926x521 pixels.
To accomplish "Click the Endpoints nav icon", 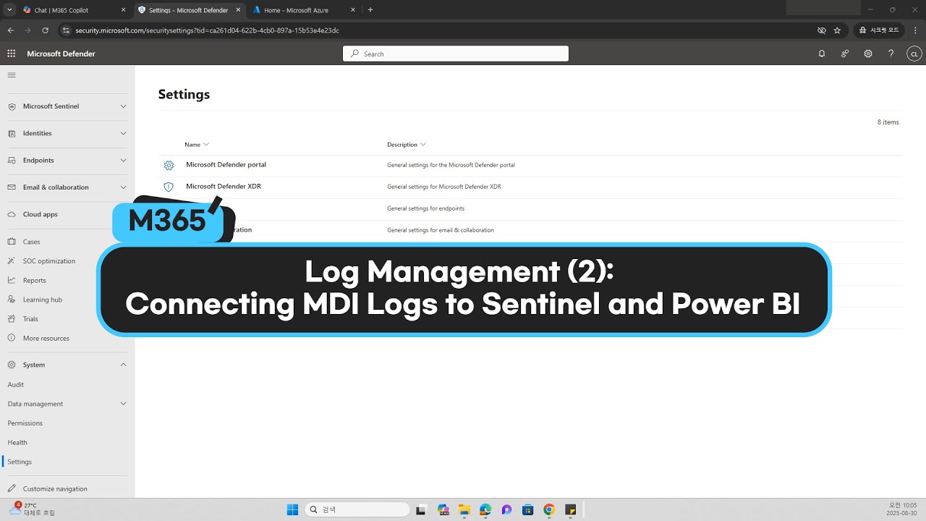I will [x=12, y=161].
